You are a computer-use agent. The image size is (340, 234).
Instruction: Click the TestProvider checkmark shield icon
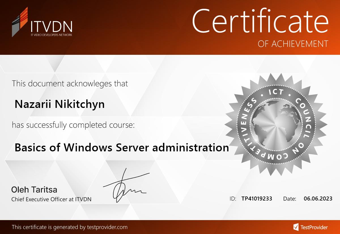click(296, 227)
